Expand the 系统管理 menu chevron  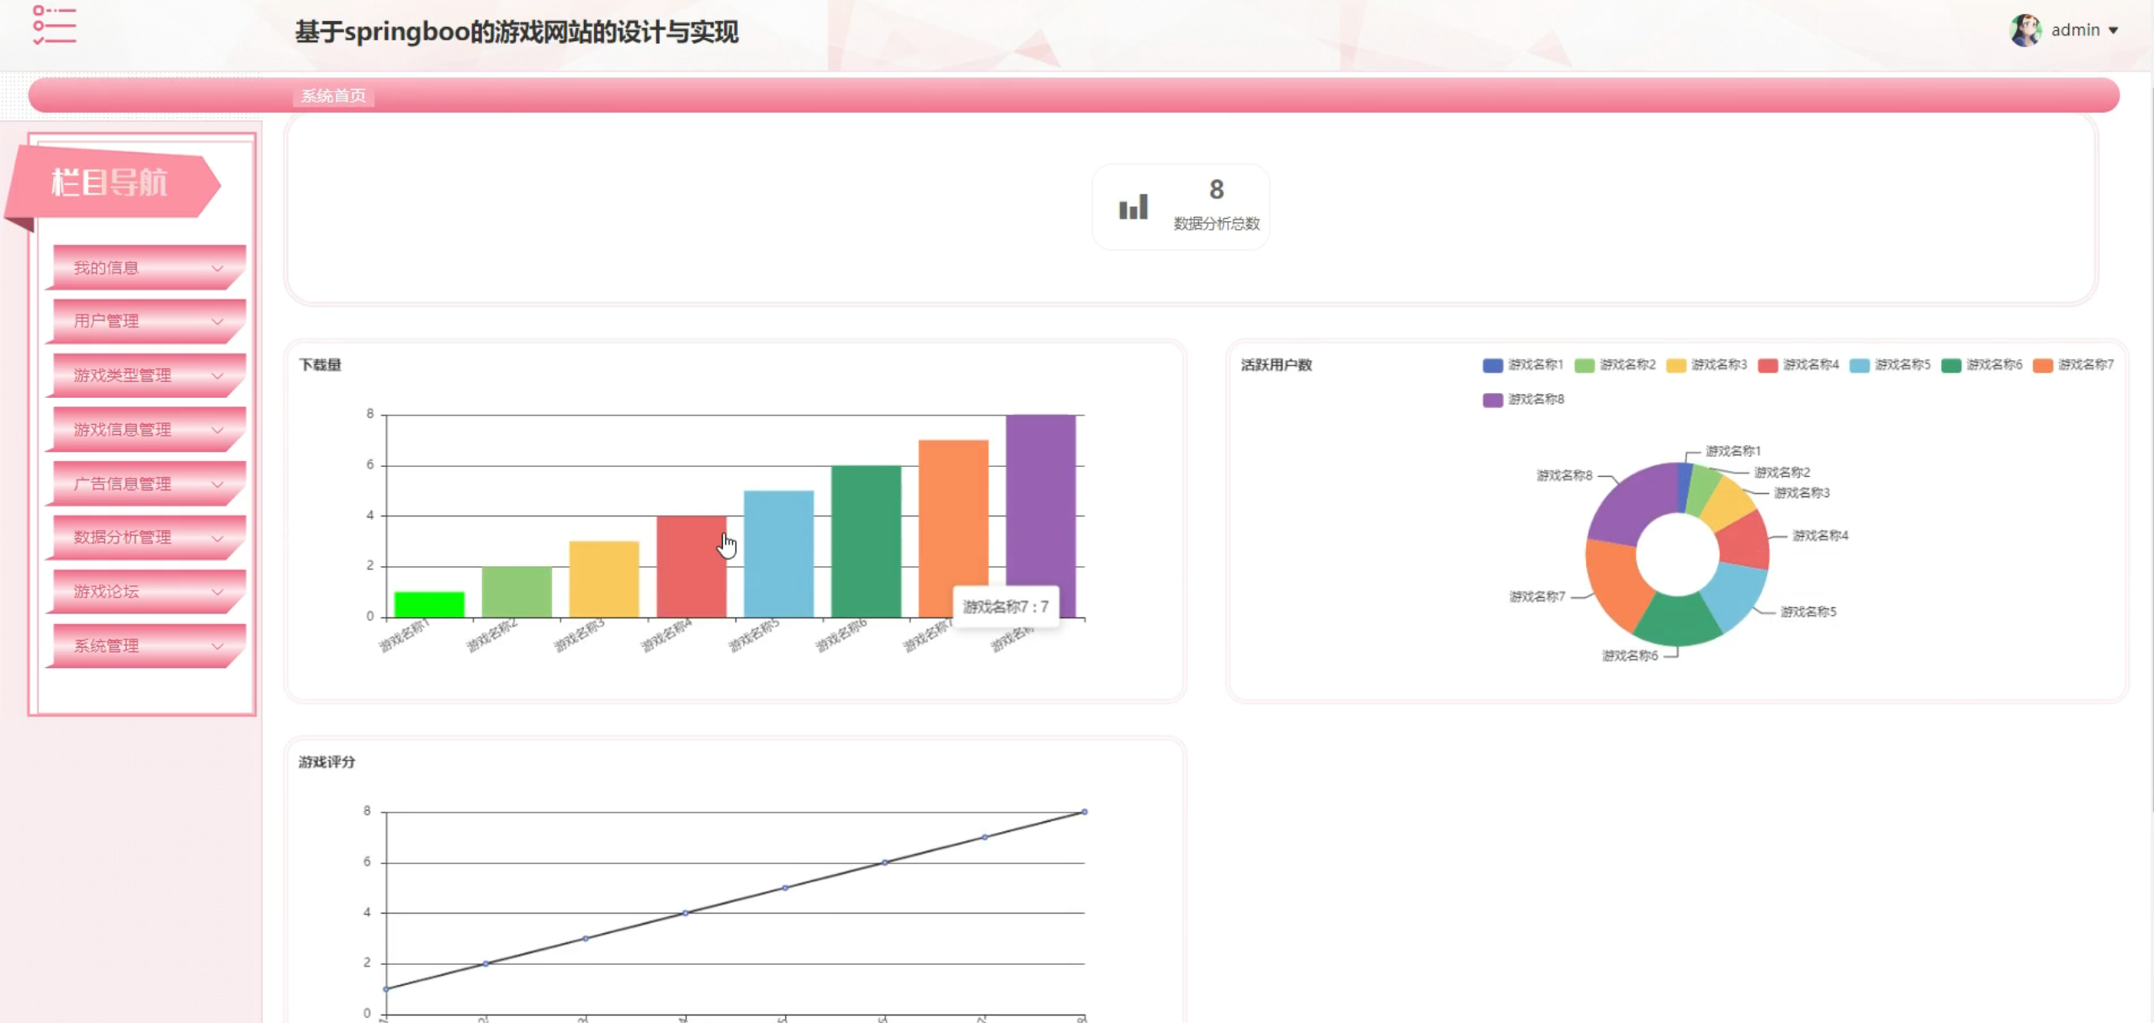pyautogui.click(x=217, y=646)
